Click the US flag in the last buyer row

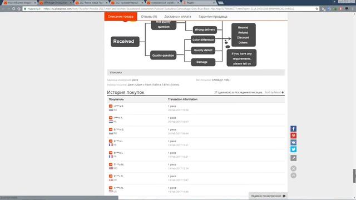111,191
